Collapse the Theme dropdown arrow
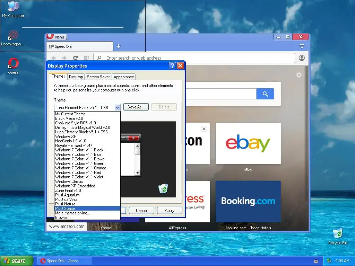The image size is (355, 266). click(117, 107)
